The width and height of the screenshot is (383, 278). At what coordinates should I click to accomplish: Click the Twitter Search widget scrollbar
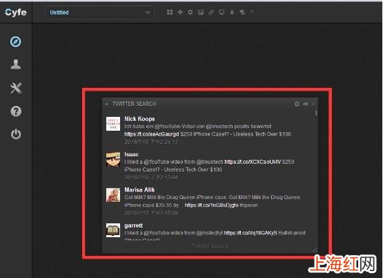pos(316,113)
